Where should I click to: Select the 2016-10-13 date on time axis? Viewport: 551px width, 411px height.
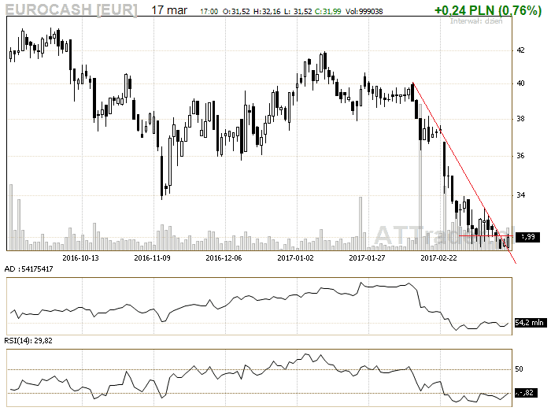point(80,257)
